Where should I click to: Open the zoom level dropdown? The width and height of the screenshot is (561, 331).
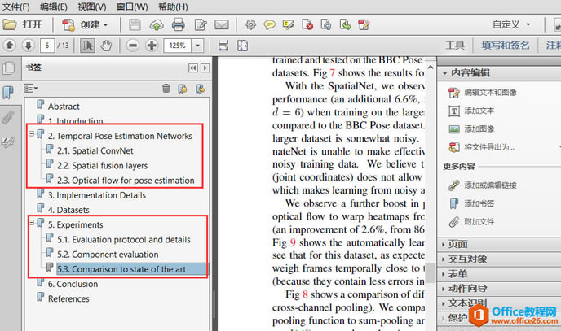(x=197, y=46)
